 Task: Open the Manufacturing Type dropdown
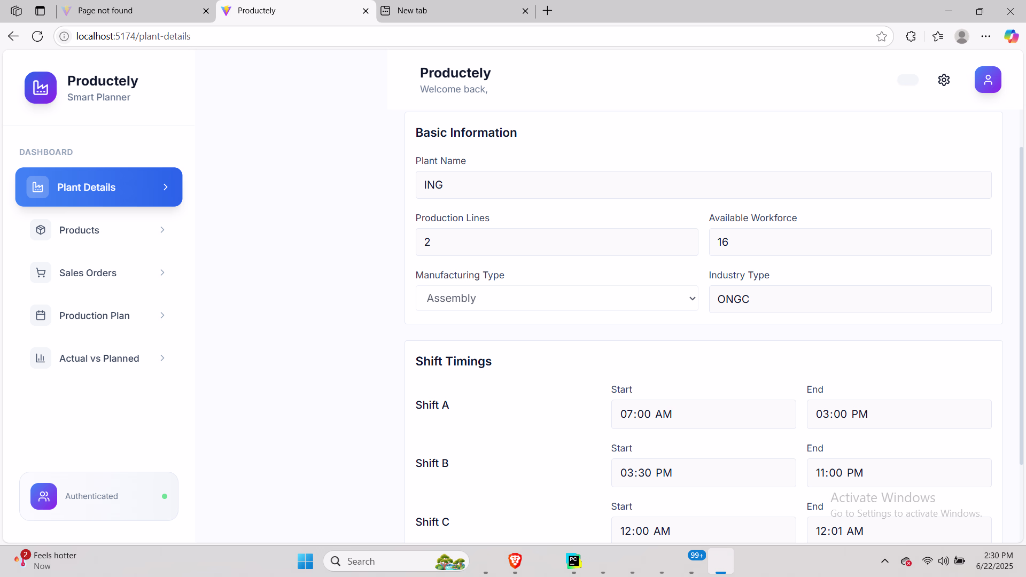point(556,298)
